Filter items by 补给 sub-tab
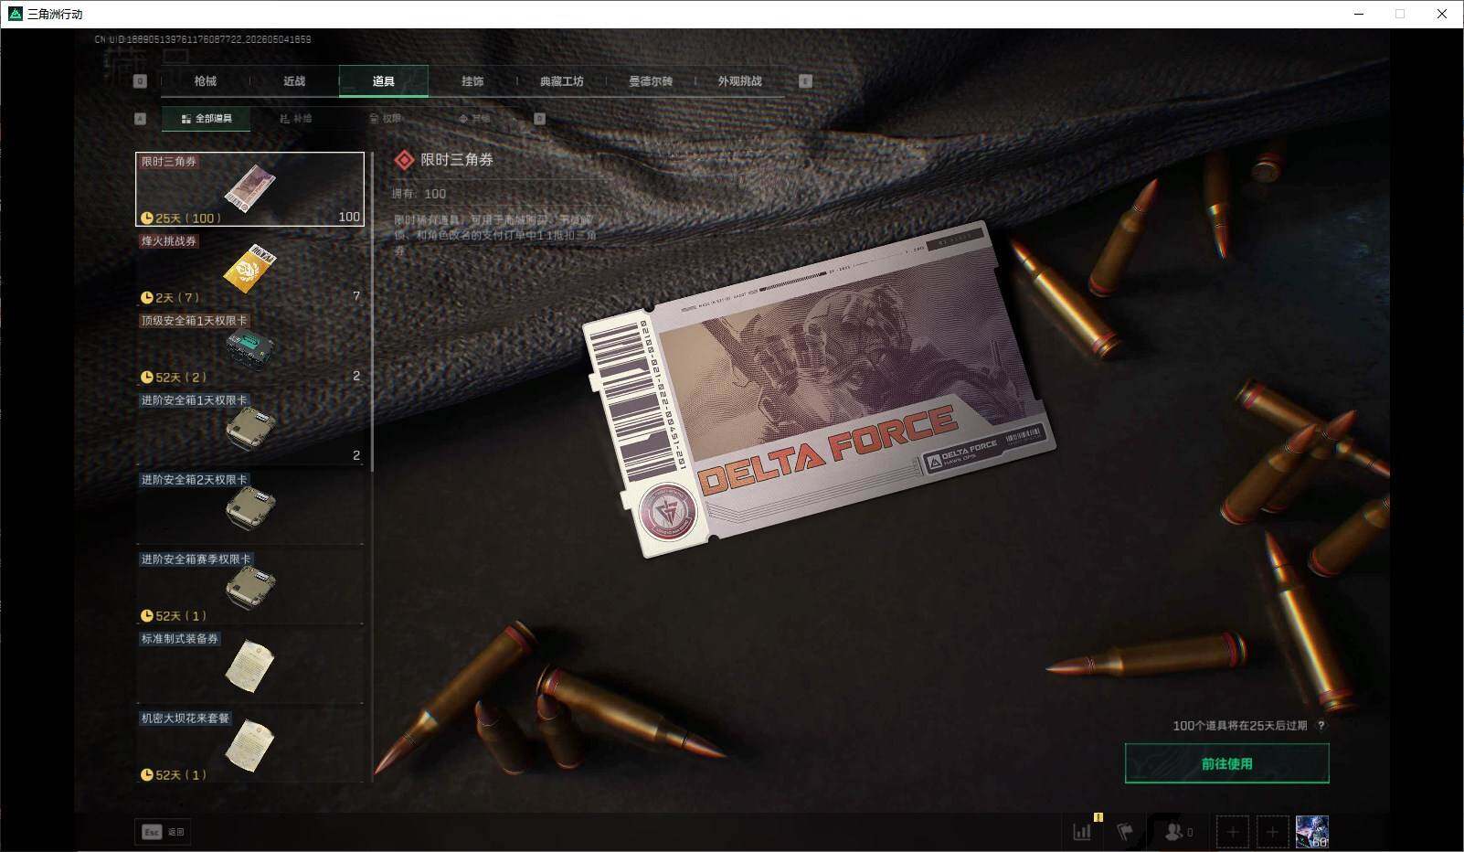 pos(295,119)
